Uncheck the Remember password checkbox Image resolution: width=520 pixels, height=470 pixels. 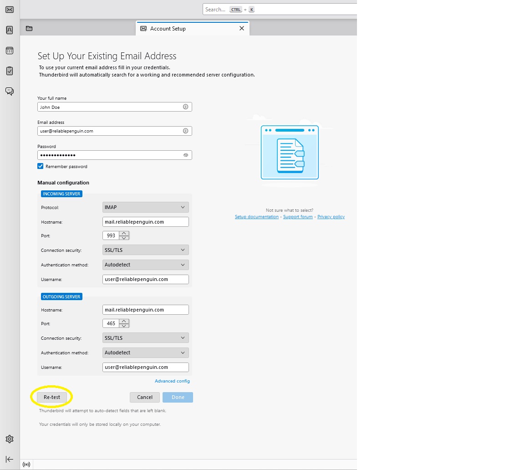41,166
